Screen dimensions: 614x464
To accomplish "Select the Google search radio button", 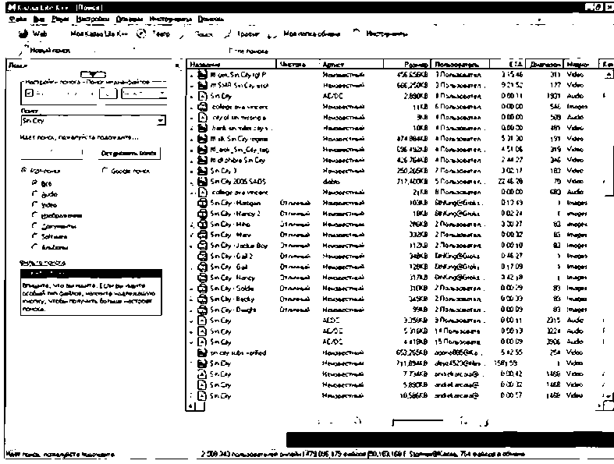I will click(105, 170).
